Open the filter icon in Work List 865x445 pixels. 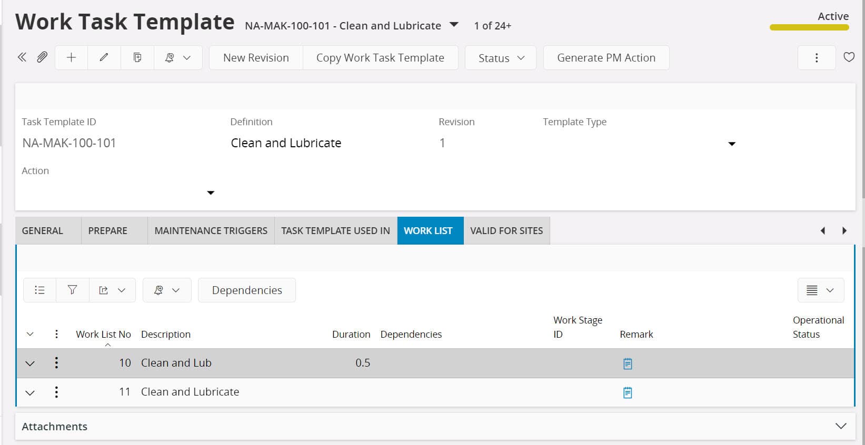click(72, 290)
